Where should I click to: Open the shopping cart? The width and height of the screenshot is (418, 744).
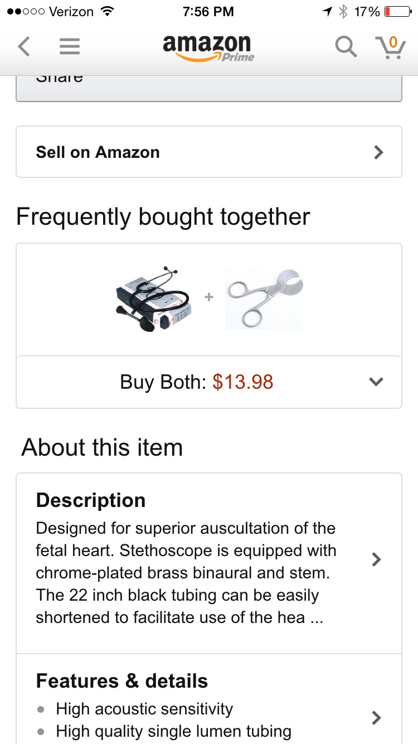(x=390, y=47)
